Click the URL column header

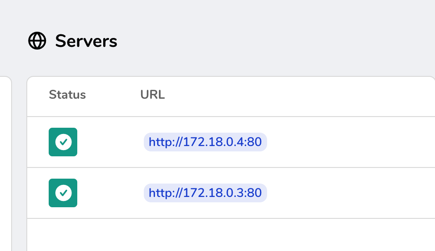[x=152, y=95]
